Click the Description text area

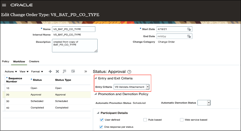[75, 45]
